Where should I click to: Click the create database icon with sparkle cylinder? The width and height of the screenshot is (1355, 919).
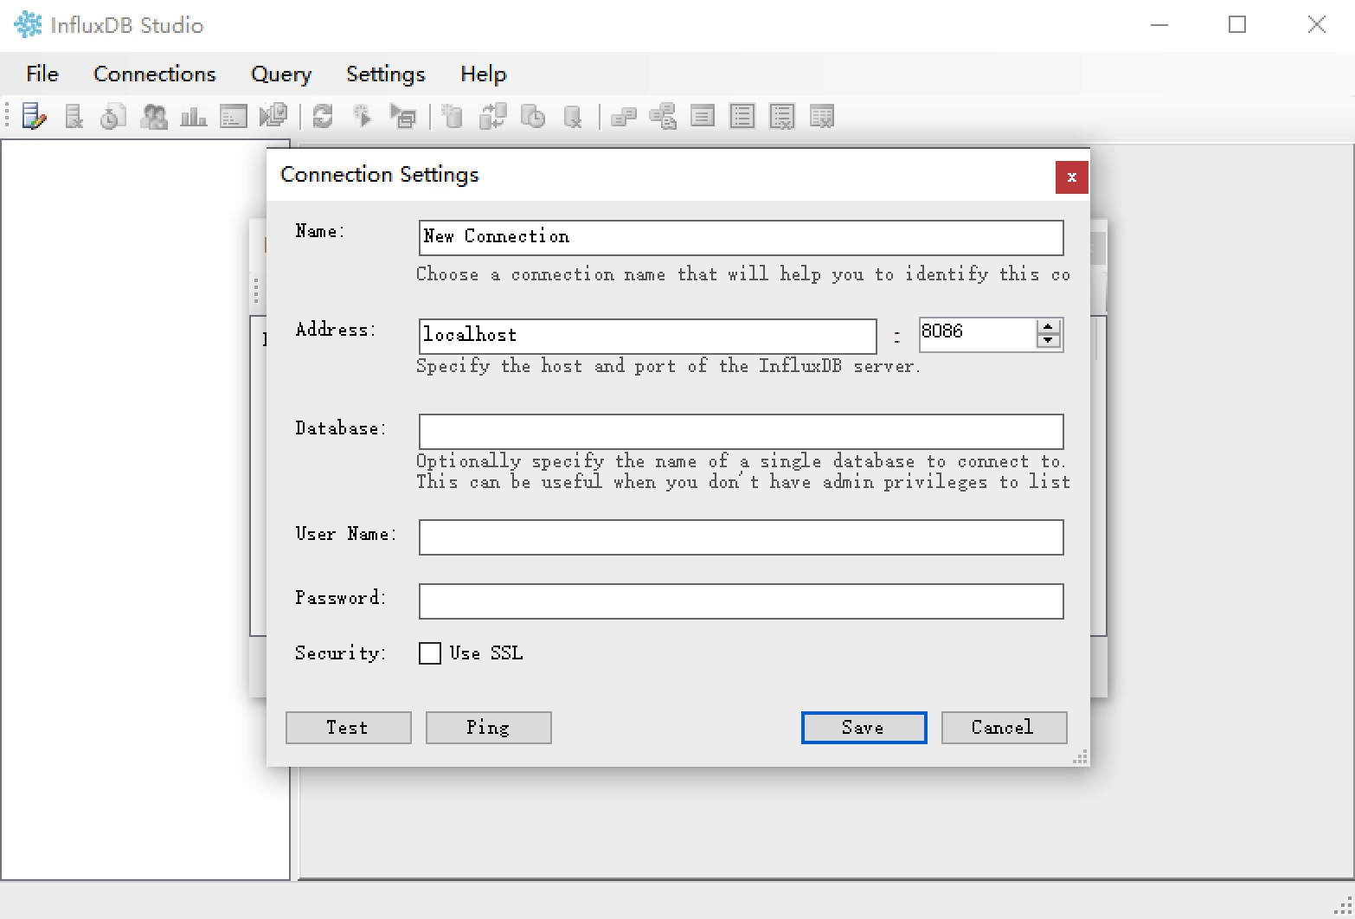453,116
